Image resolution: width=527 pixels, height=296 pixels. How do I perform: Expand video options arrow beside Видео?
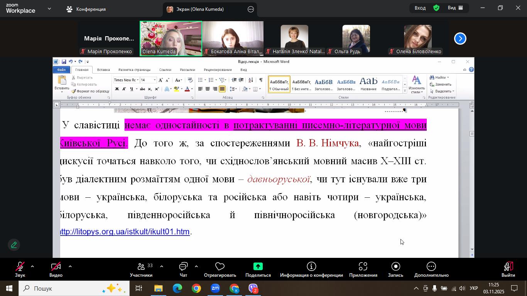(70, 266)
